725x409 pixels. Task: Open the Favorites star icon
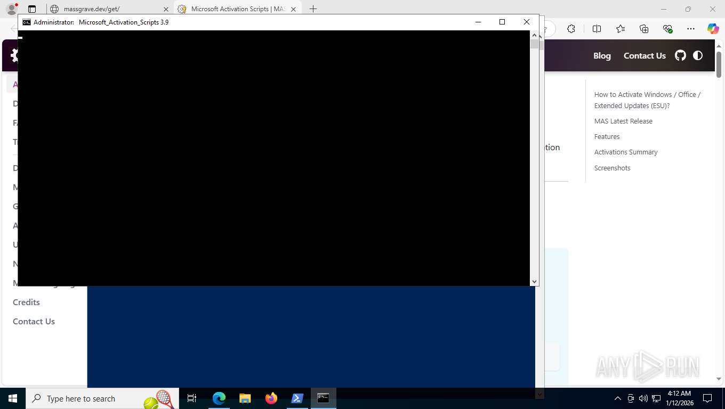tap(620, 29)
